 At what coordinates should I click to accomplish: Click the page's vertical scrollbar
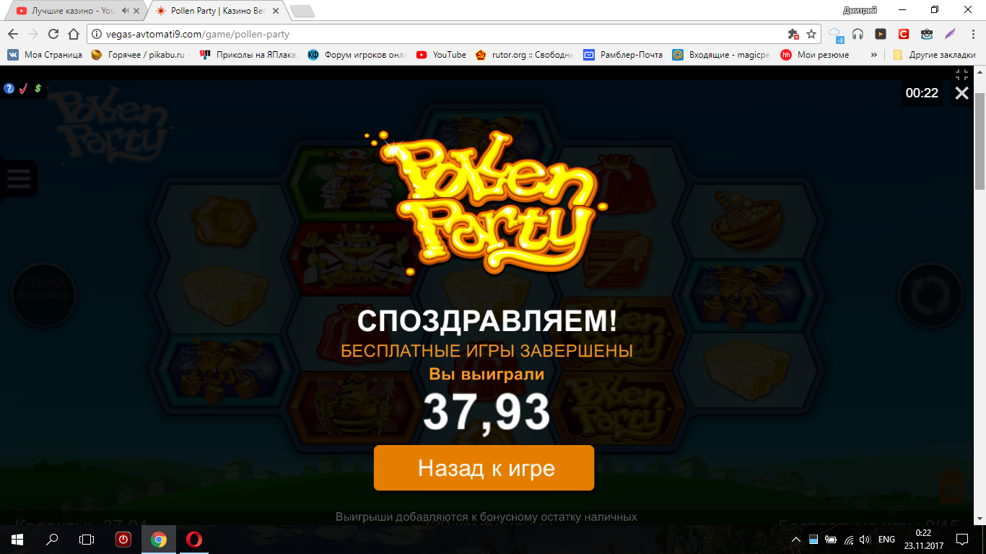coord(980,296)
